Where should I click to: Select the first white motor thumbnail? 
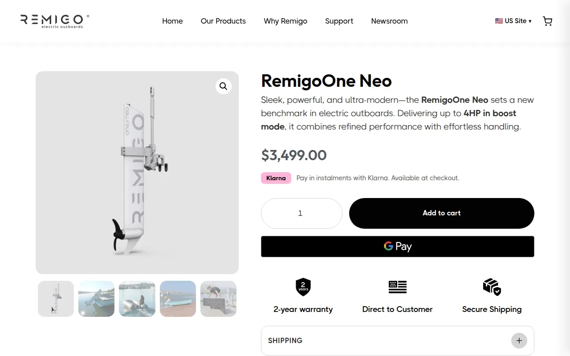click(x=56, y=299)
